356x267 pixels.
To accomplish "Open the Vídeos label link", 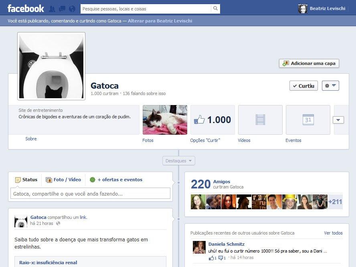I will [x=244, y=140].
